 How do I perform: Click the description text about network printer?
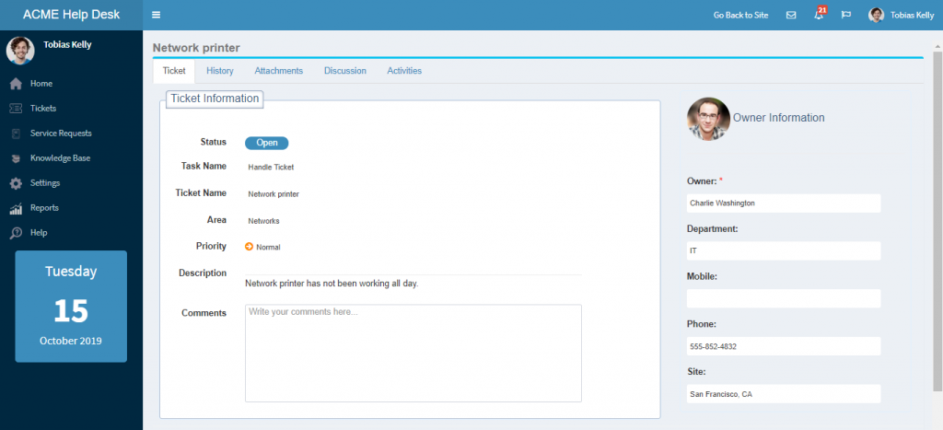point(332,284)
